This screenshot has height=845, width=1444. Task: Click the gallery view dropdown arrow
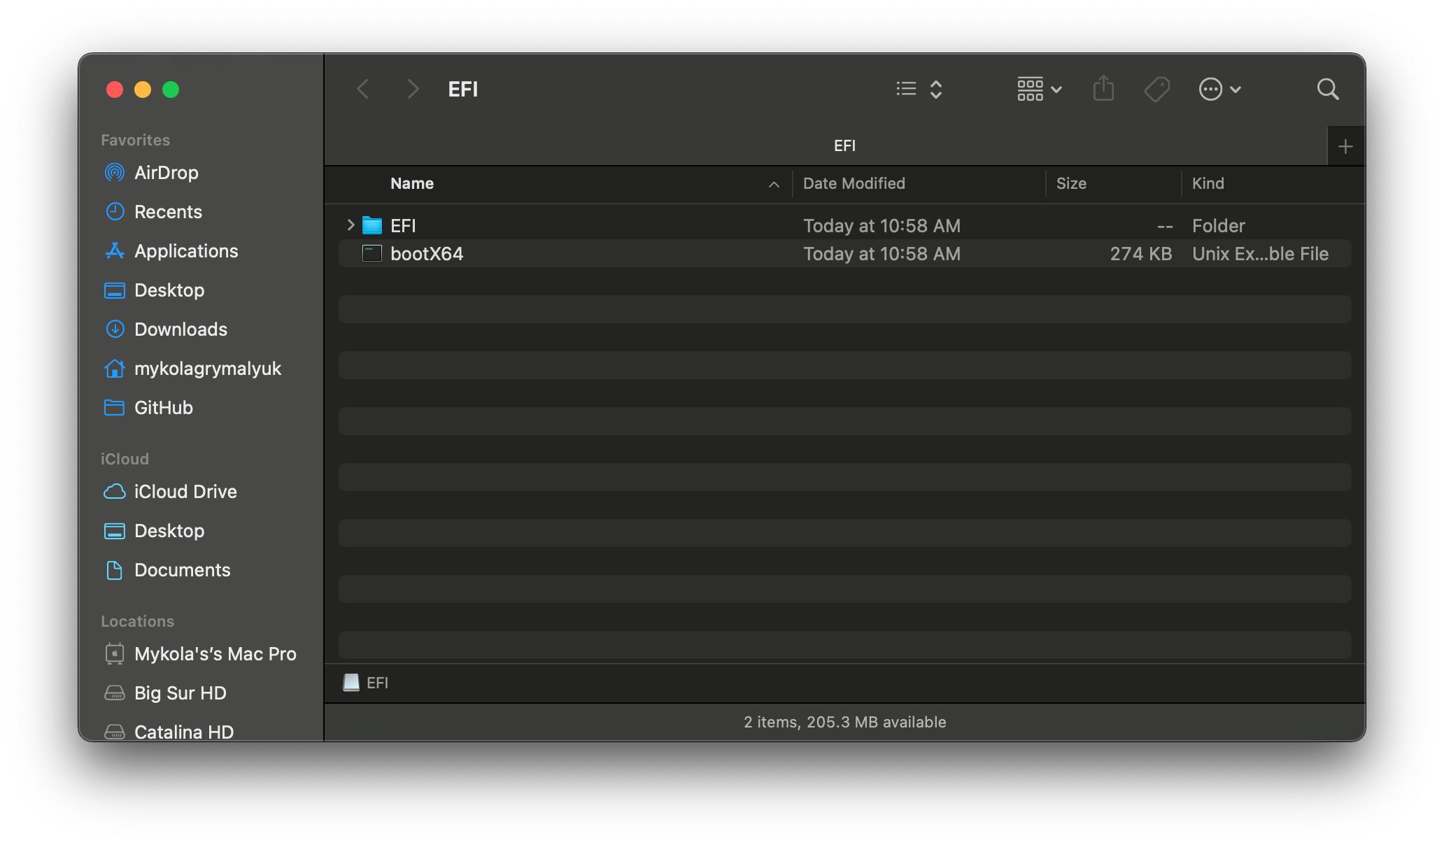(x=1056, y=90)
